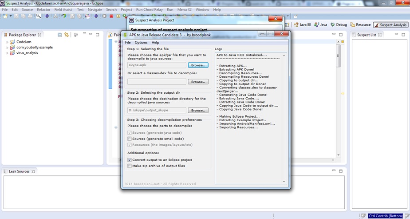Select the Leak Sources tab
The image size is (410, 219).
pyautogui.click(x=19, y=171)
